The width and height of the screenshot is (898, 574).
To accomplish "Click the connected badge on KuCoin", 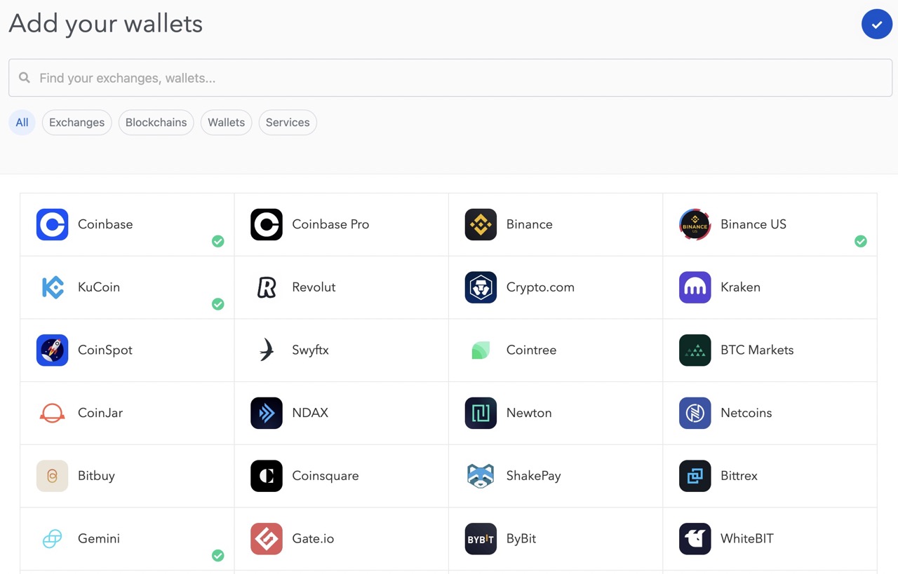I will (x=217, y=304).
